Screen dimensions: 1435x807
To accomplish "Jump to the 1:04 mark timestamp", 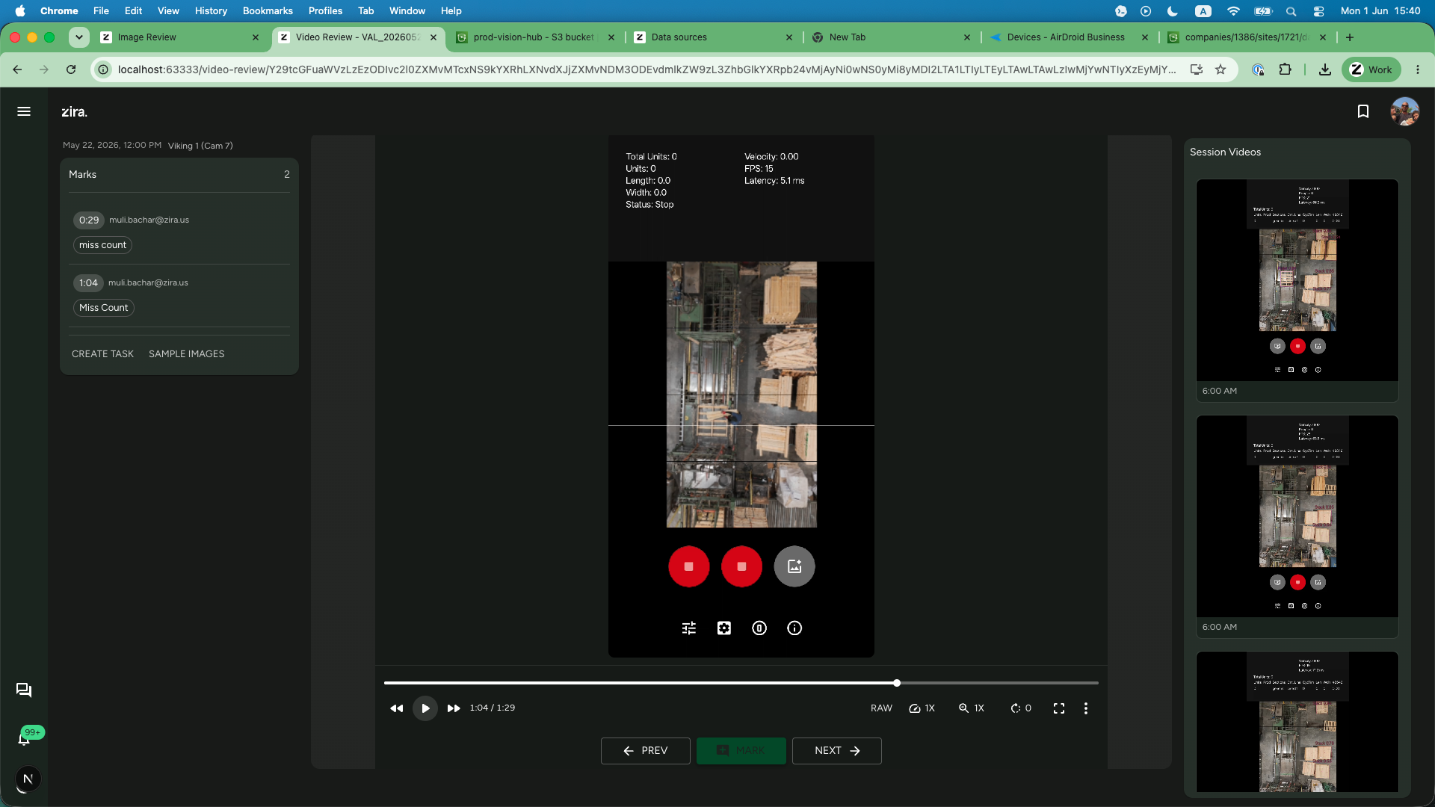I will (88, 282).
